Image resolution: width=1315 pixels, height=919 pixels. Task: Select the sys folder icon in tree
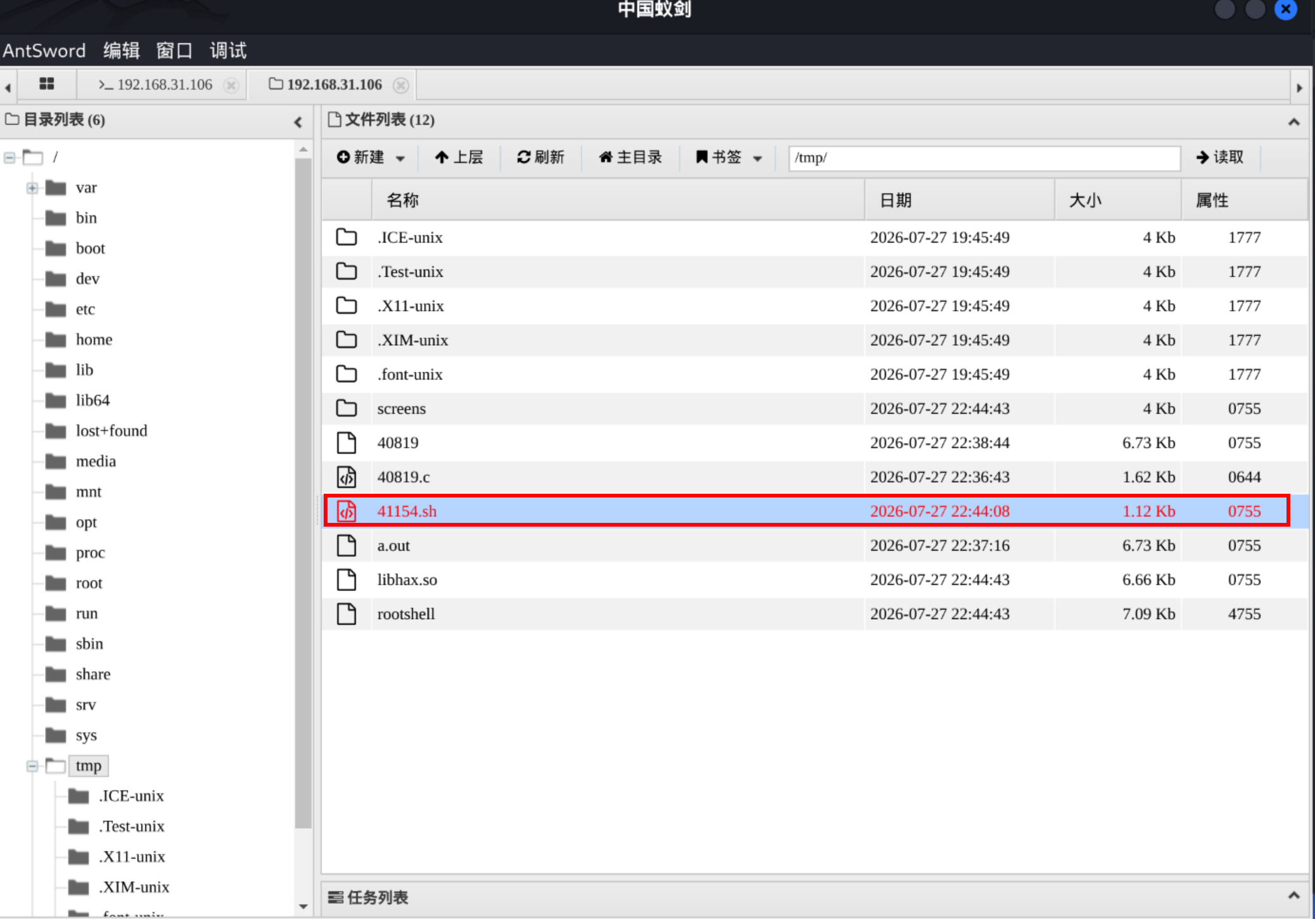pos(56,735)
